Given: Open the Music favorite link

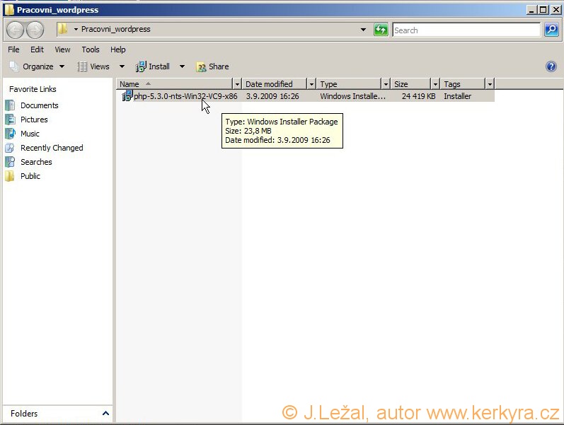Looking at the screenshot, I should coord(30,134).
